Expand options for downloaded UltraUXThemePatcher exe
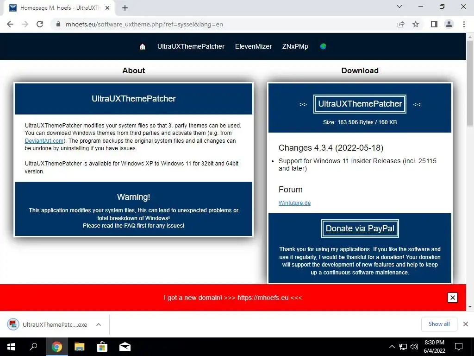This screenshot has height=356, width=474. 98,324
